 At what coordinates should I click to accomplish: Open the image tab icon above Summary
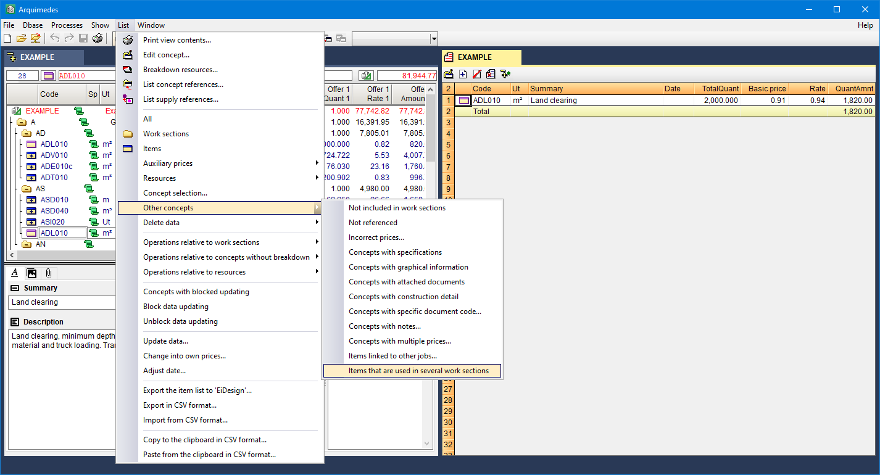pyautogui.click(x=31, y=273)
